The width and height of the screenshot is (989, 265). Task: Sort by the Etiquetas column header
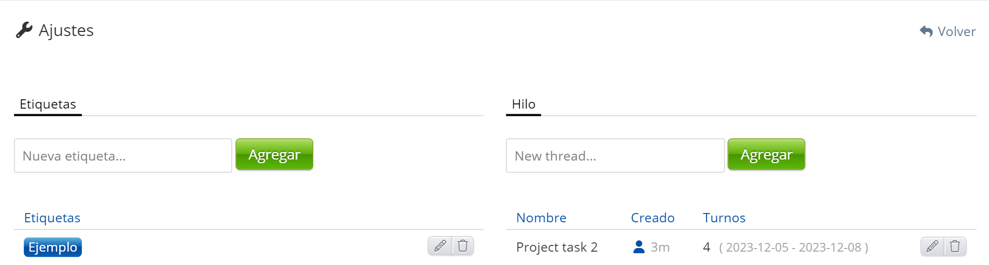pos(52,218)
